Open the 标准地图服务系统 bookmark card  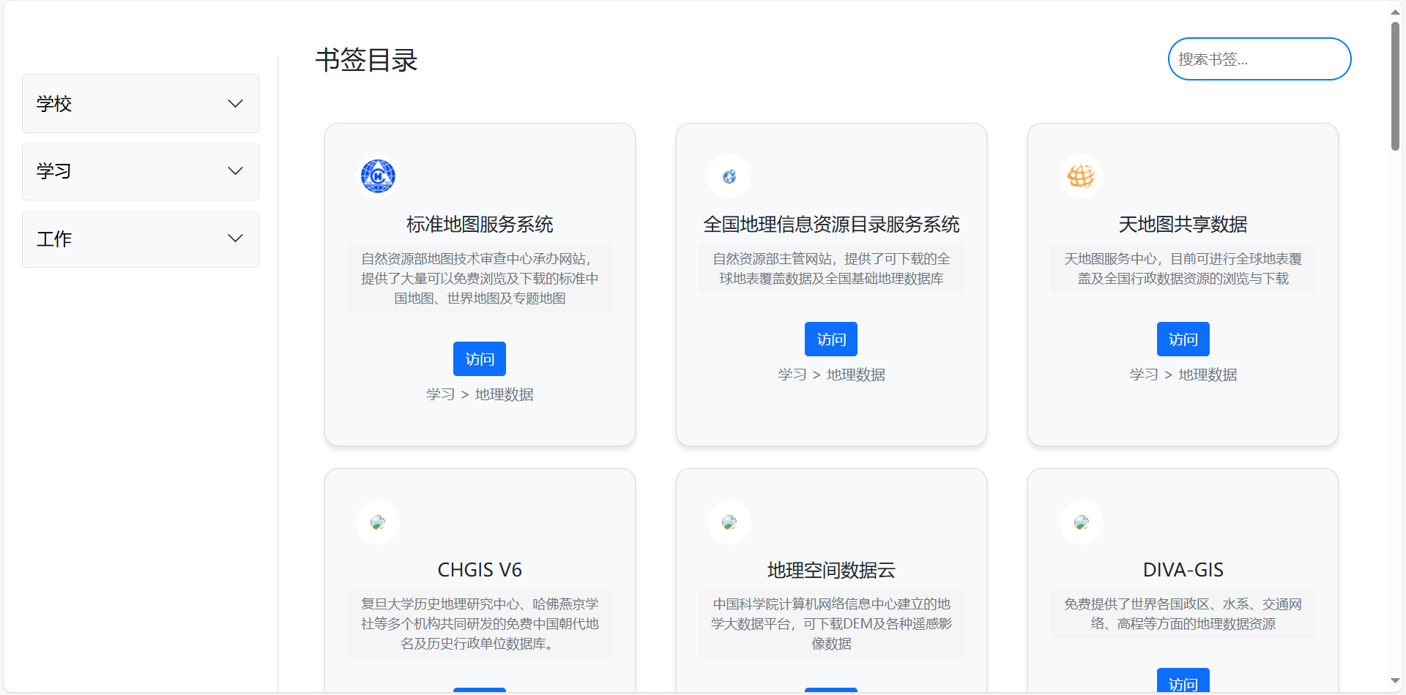[x=480, y=284]
